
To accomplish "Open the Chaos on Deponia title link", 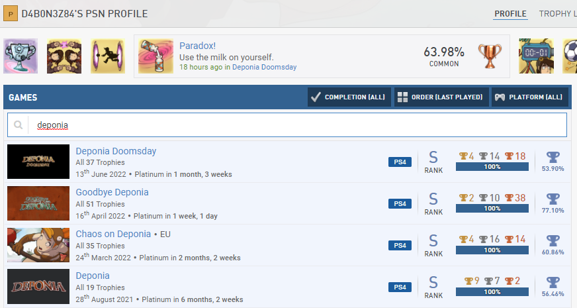I will pyautogui.click(x=113, y=234).
